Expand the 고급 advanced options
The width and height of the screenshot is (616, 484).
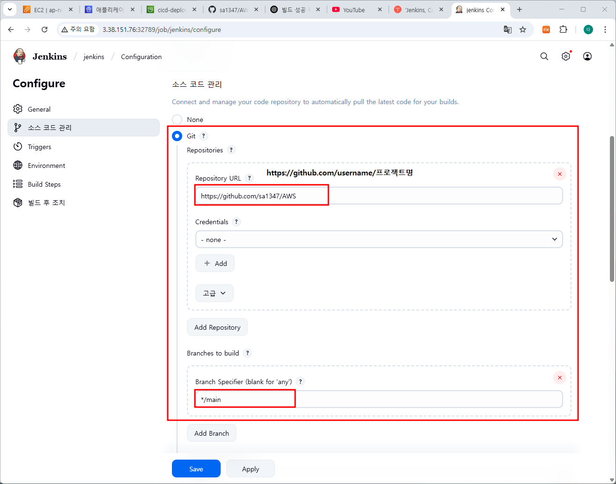(215, 293)
